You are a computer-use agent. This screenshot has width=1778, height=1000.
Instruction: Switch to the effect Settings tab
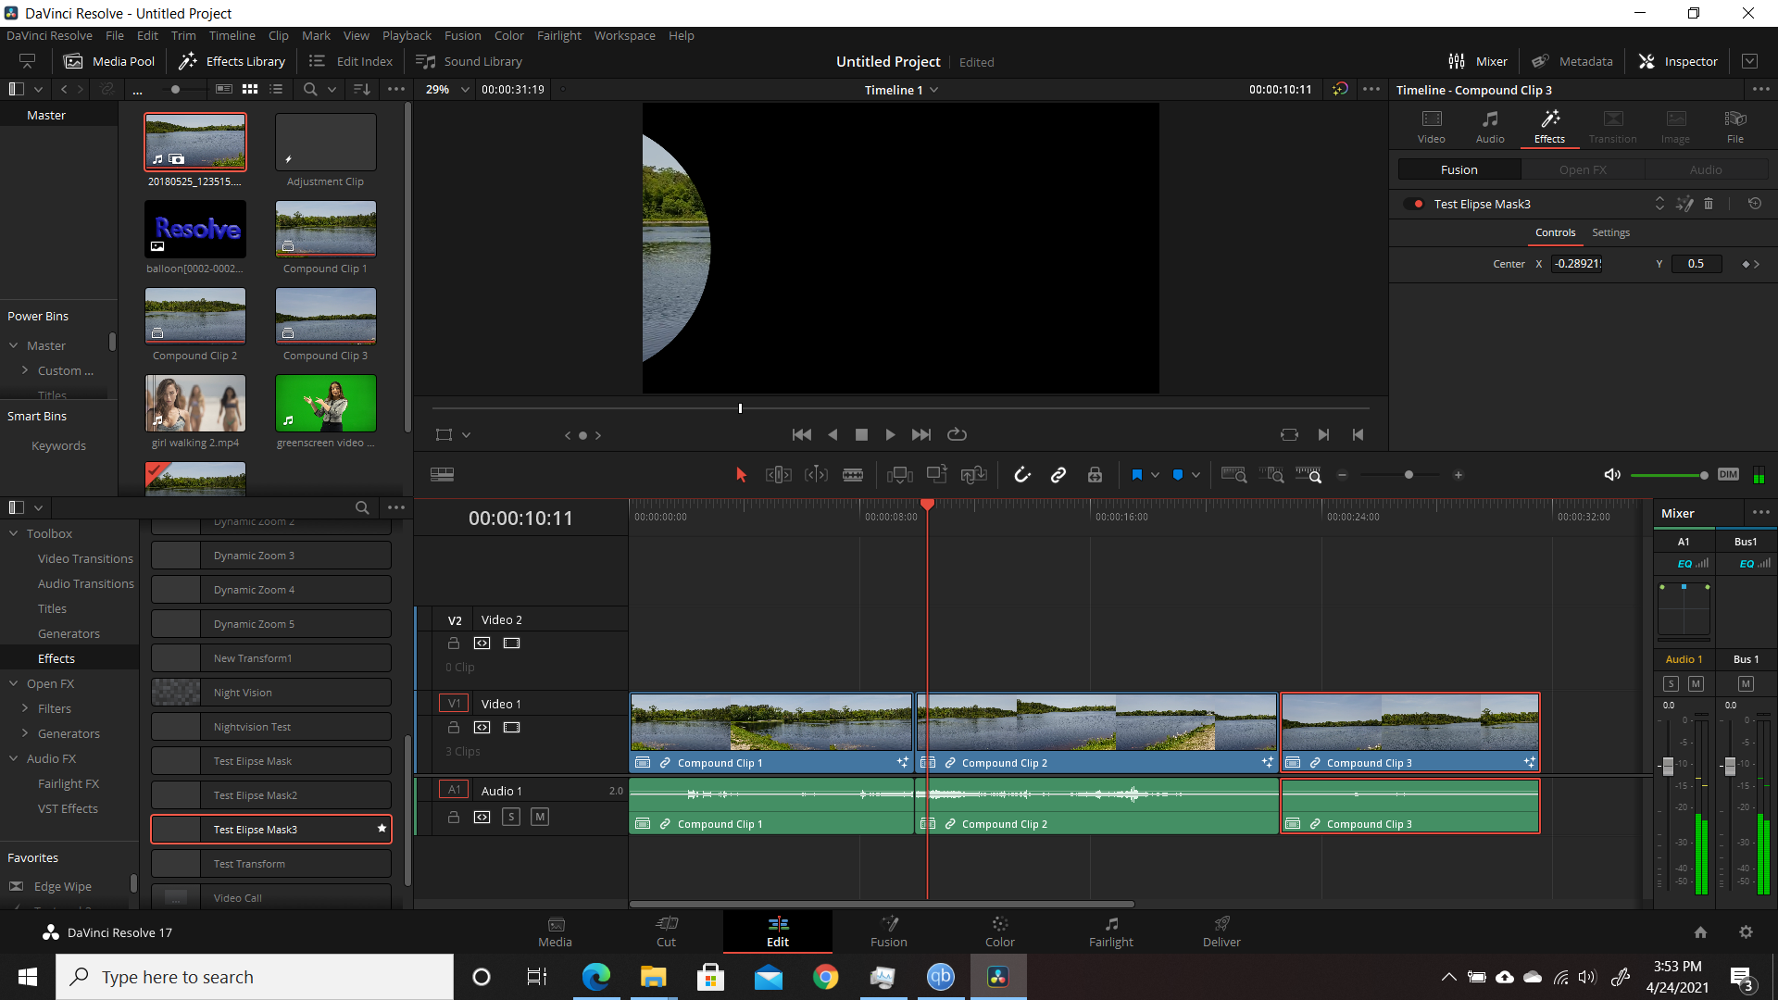1610,232
